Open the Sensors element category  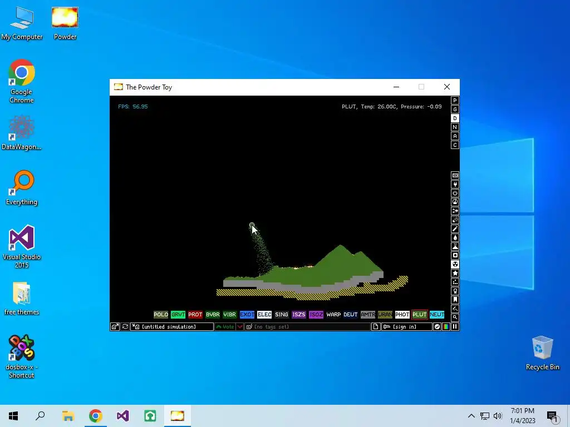coord(455,202)
